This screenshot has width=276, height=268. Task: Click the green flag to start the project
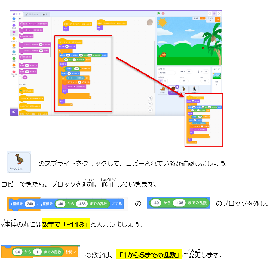click(158, 14)
